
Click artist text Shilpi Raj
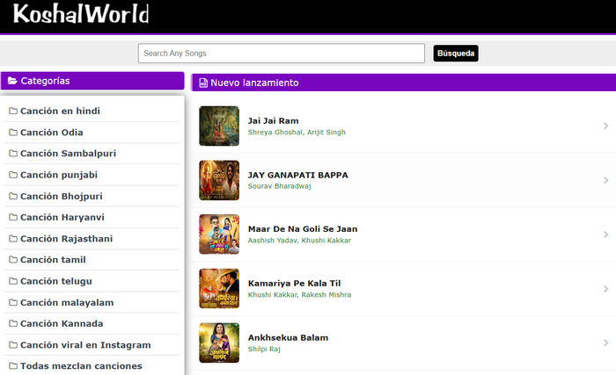(x=264, y=350)
